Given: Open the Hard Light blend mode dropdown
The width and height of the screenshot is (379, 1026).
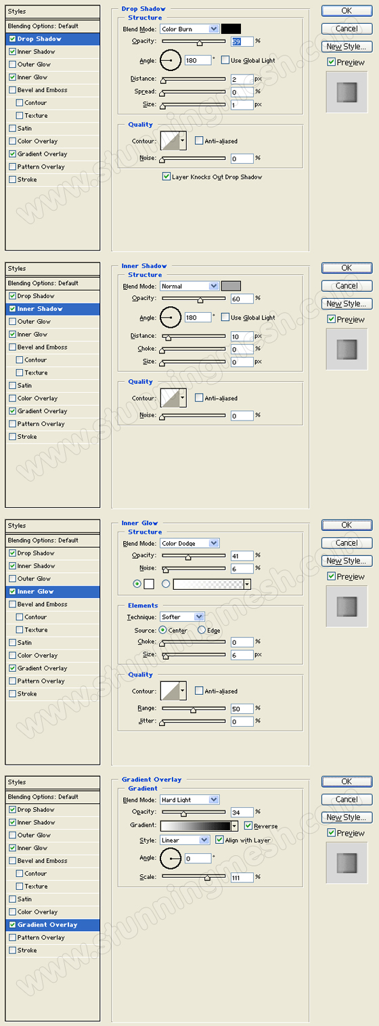Looking at the screenshot, I should coord(189,800).
